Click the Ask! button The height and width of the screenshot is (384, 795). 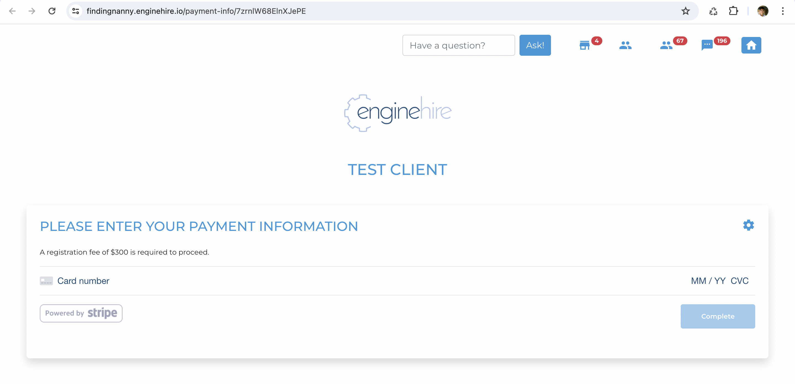point(535,45)
